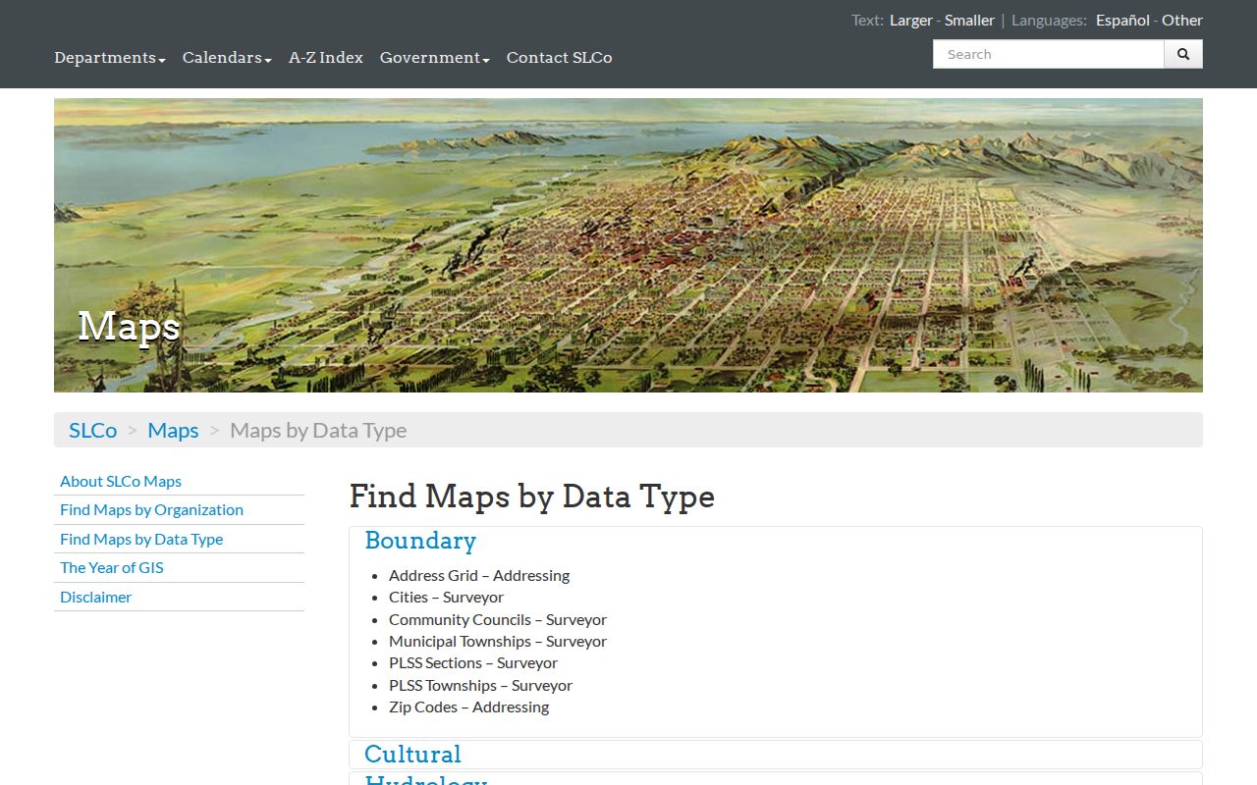The height and width of the screenshot is (785, 1257).
Task: Open the Government dropdown menu
Action: [435, 58]
